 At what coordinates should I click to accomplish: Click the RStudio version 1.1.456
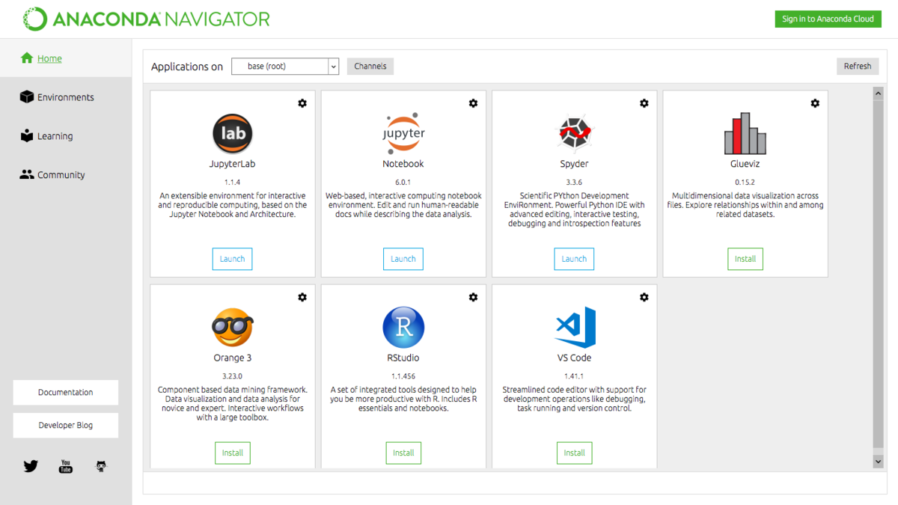tap(403, 376)
